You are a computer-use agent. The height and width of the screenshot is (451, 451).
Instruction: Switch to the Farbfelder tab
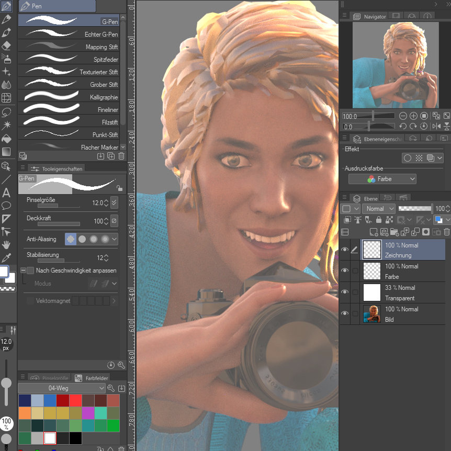[x=91, y=377]
